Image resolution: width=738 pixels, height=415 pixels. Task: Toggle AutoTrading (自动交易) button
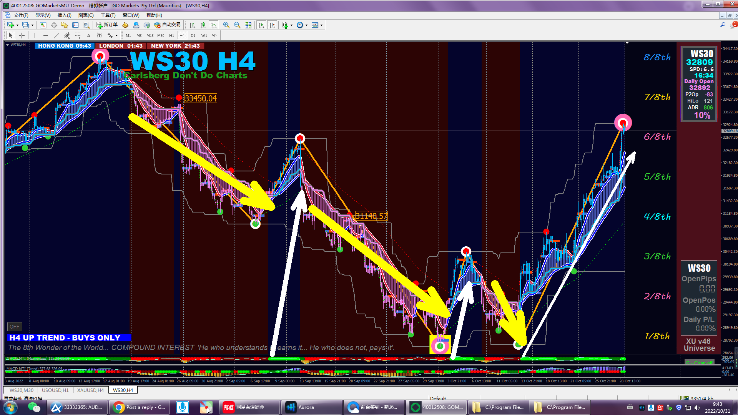[x=168, y=25]
